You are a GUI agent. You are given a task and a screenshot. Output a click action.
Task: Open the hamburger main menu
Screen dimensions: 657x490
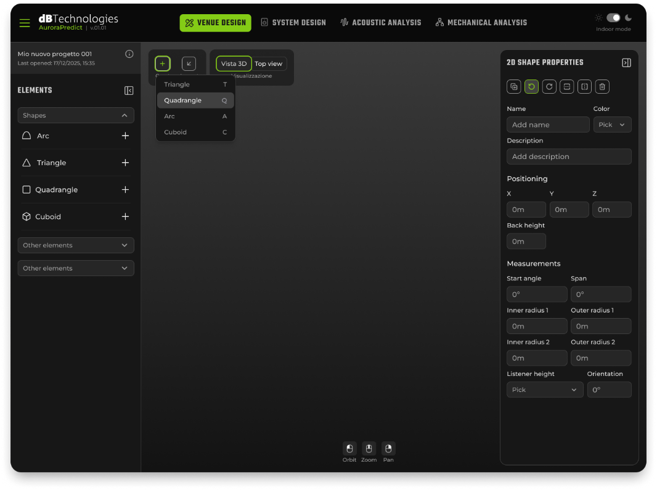(25, 23)
